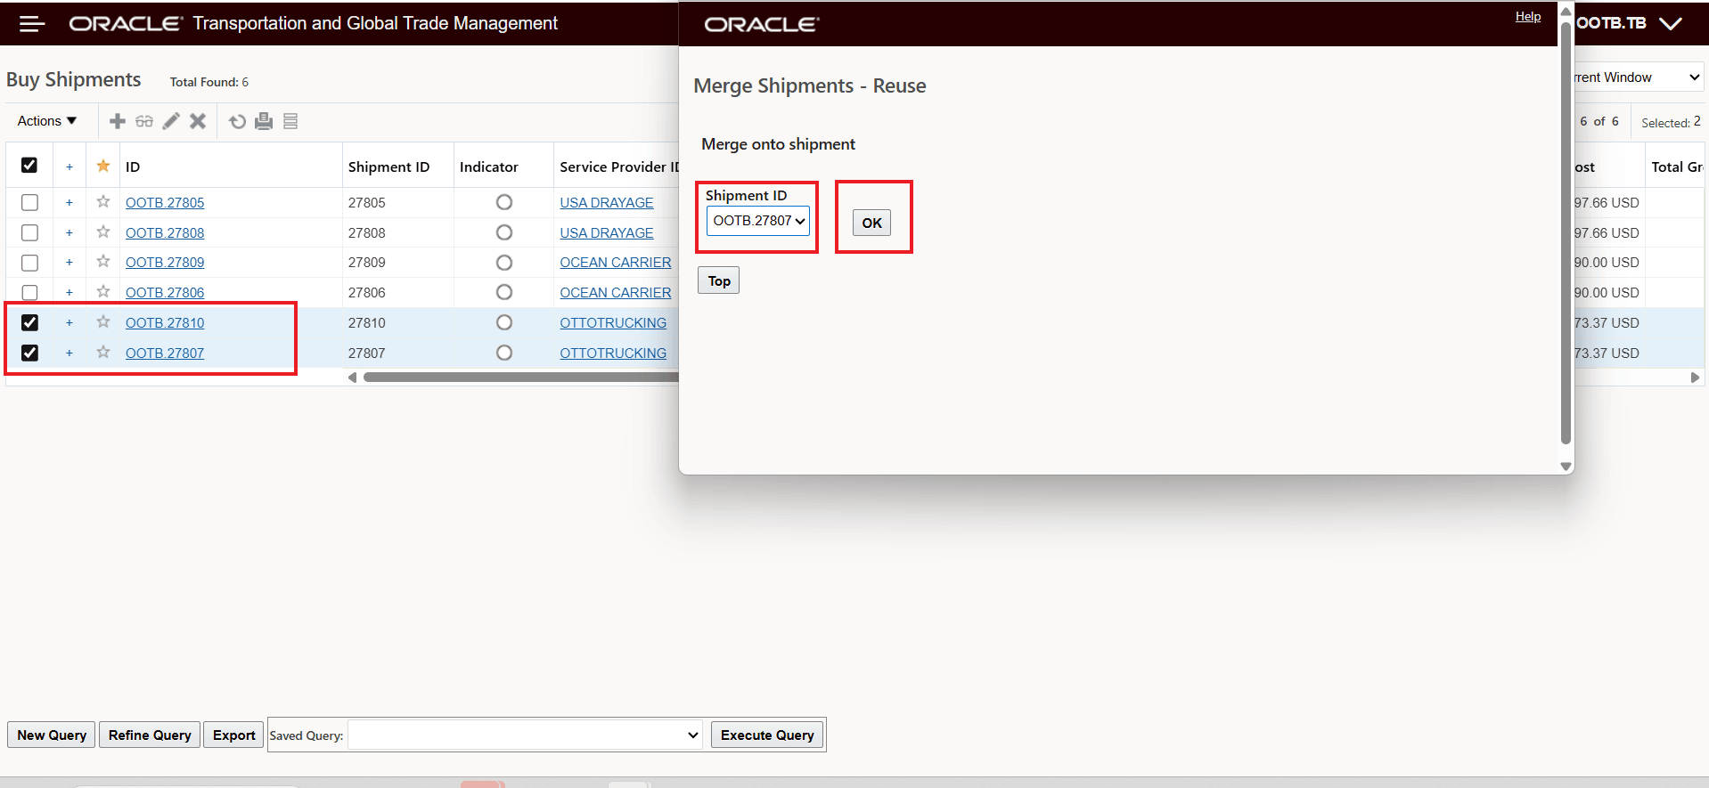Open shipment link OOTB.27807
Viewport: 1709px width, 788px height.
click(165, 353)
